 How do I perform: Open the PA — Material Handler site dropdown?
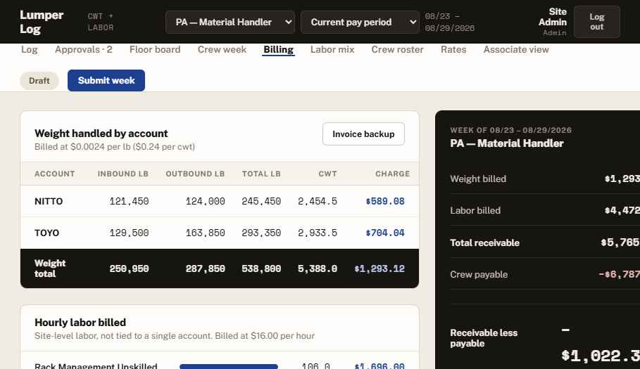[230, 22]
